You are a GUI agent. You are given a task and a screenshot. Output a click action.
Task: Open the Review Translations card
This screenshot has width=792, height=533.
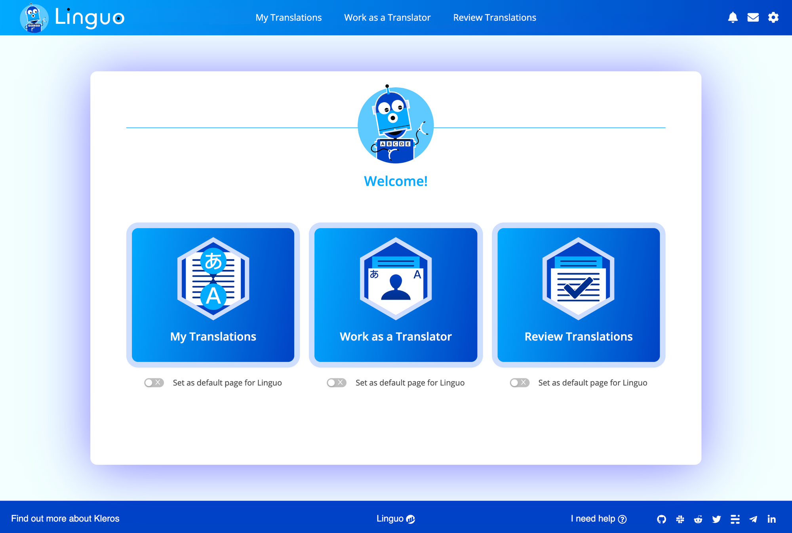578,294
